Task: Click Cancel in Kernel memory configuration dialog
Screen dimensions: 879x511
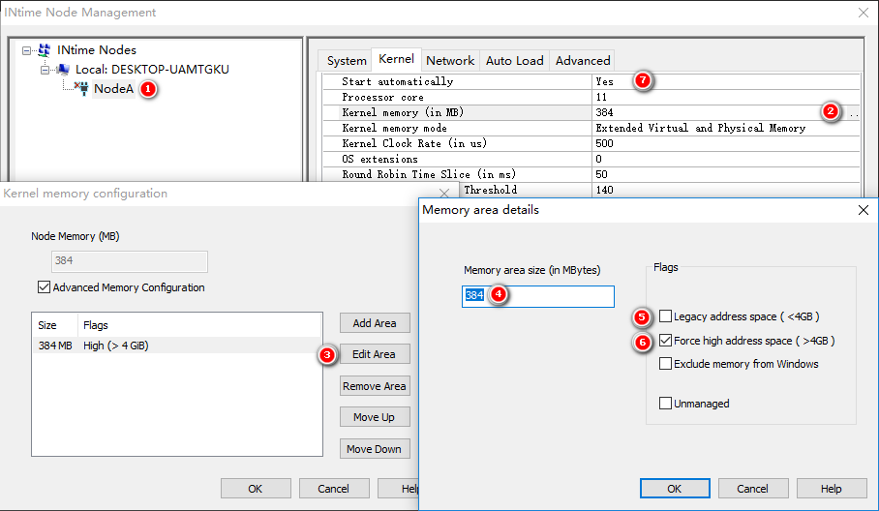Action: pyautogui.click(x=334, y=489)
